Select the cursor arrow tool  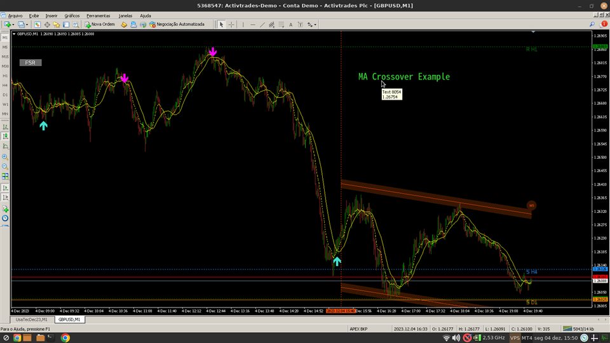tap(221, 25)
